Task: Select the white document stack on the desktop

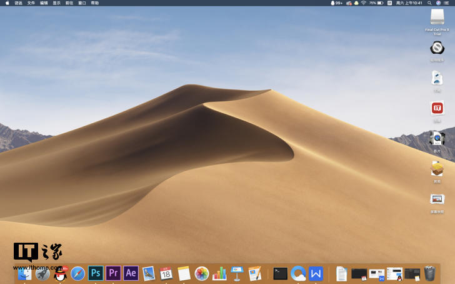Action: point(437,78)
